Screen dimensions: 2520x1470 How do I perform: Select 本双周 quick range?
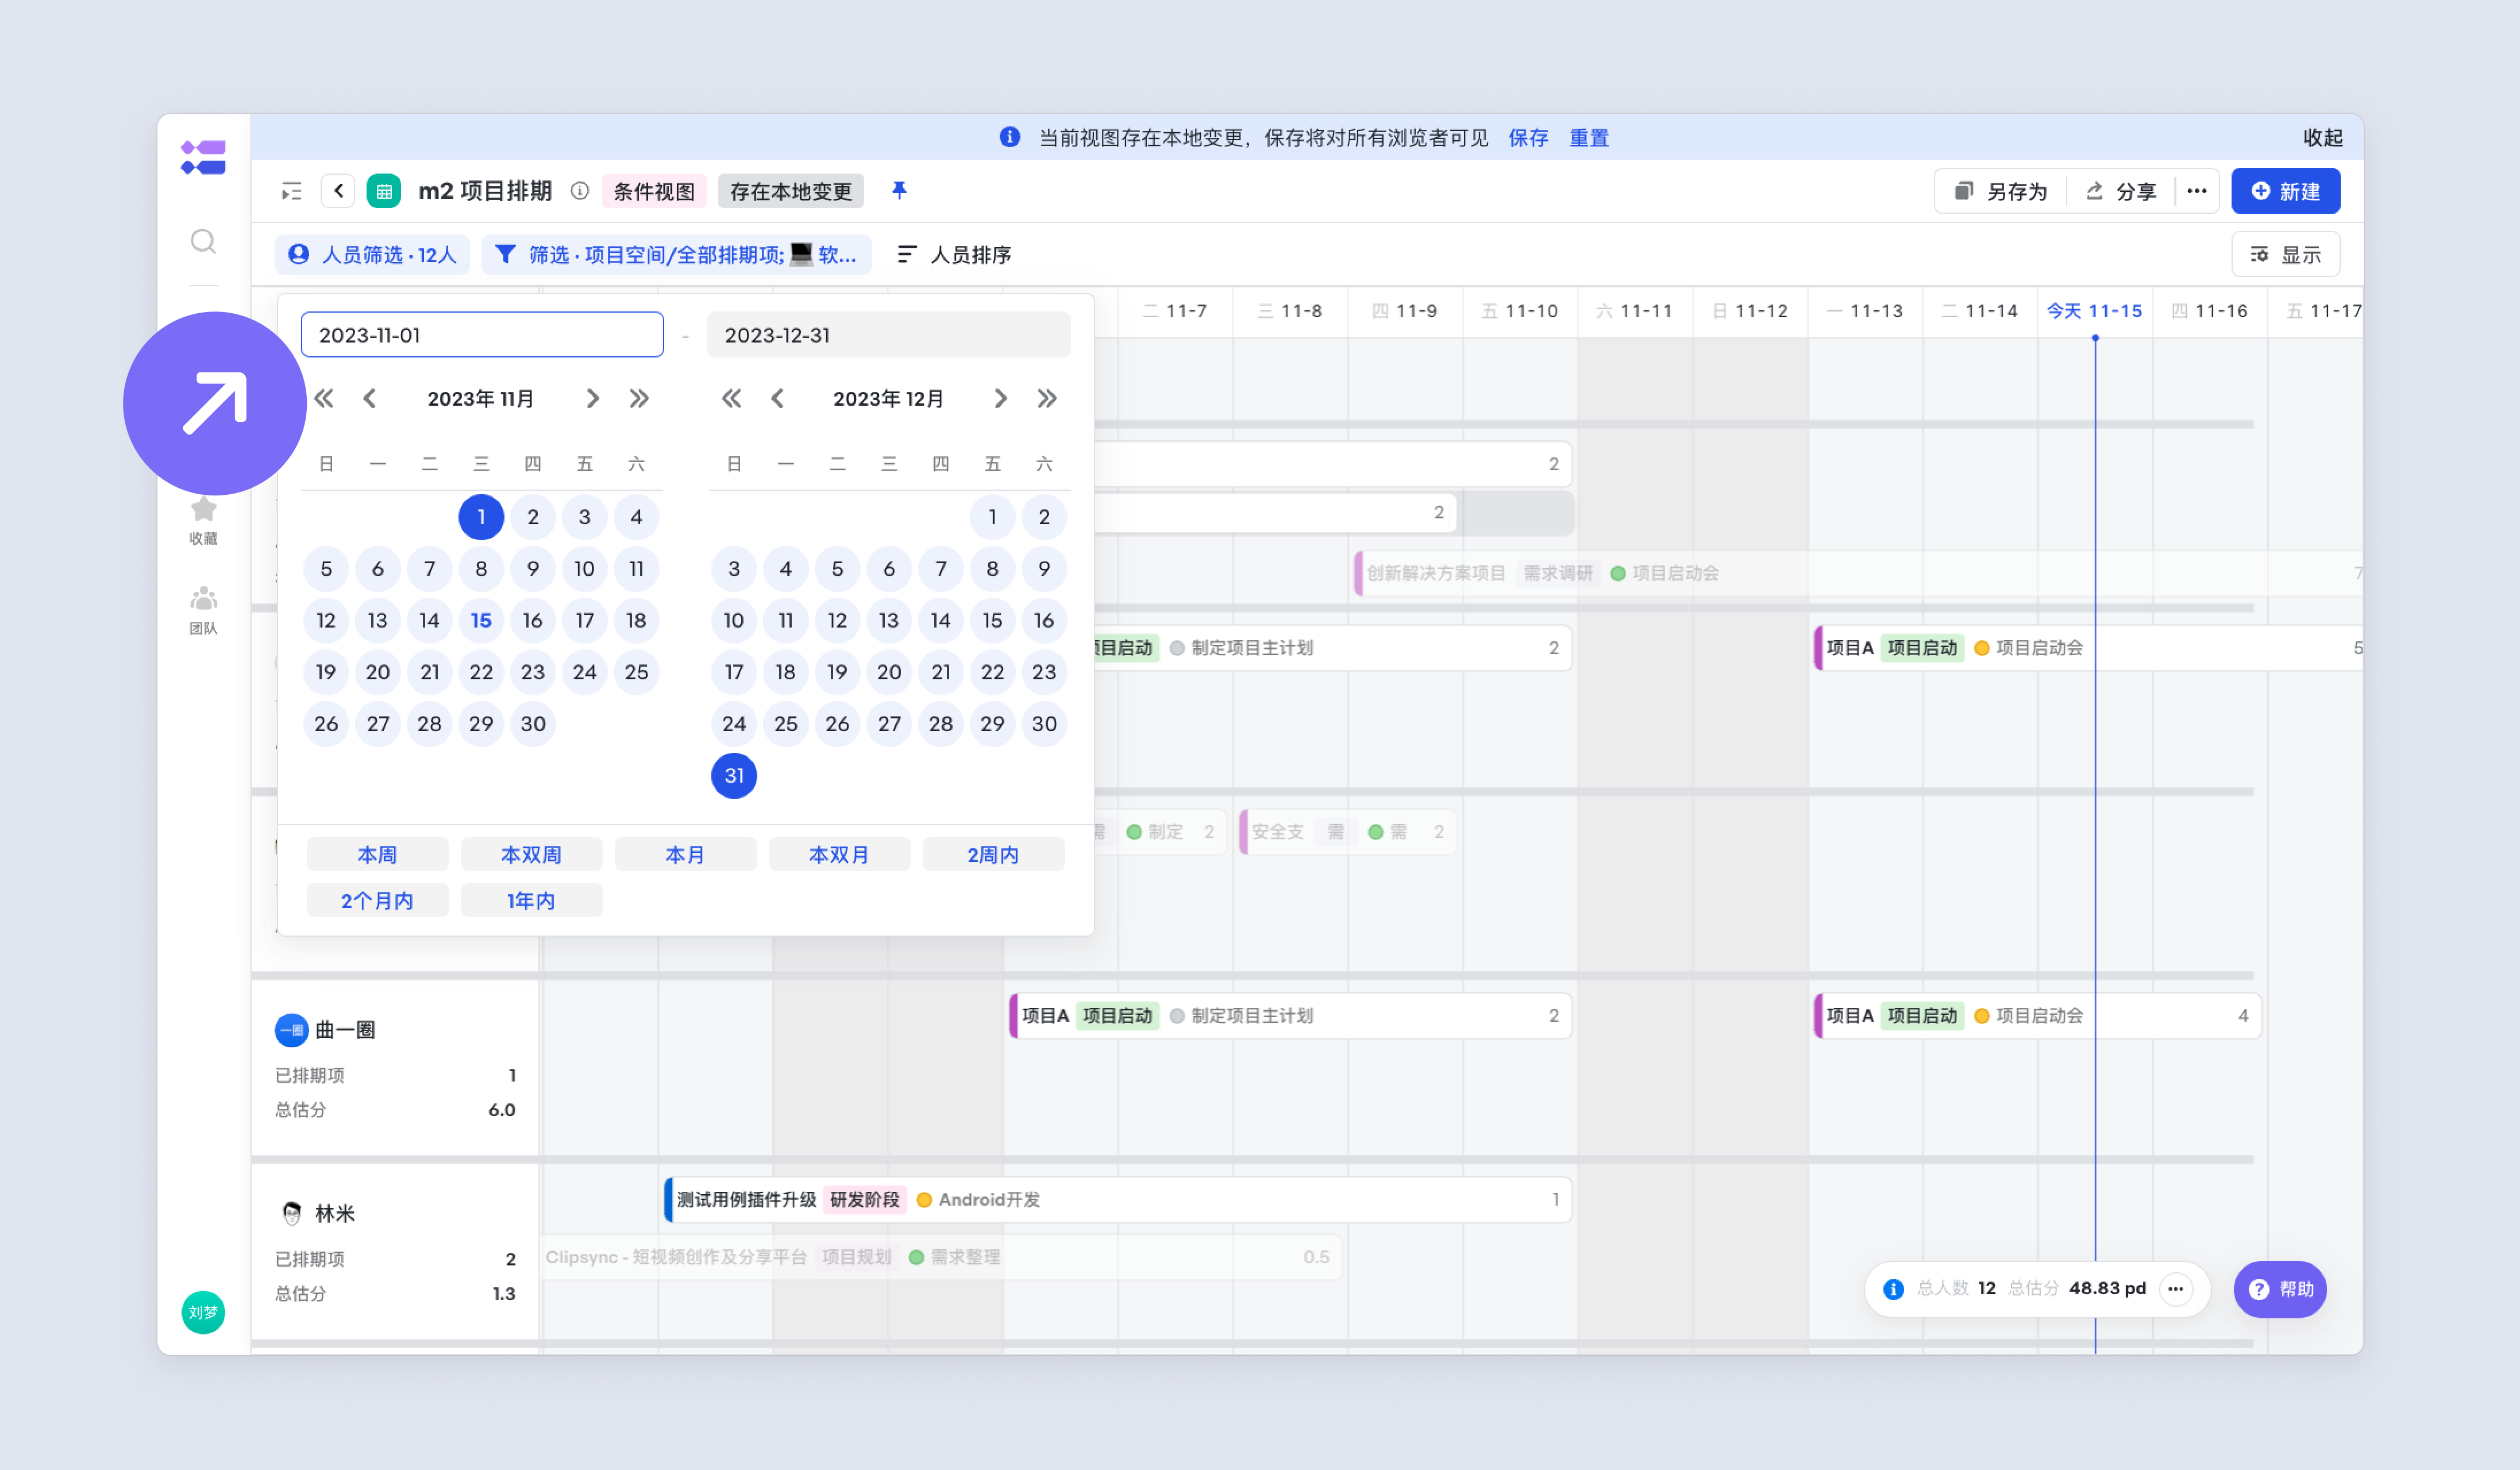531,854
